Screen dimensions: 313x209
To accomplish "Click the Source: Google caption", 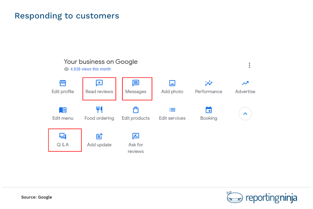I will 37,197.
